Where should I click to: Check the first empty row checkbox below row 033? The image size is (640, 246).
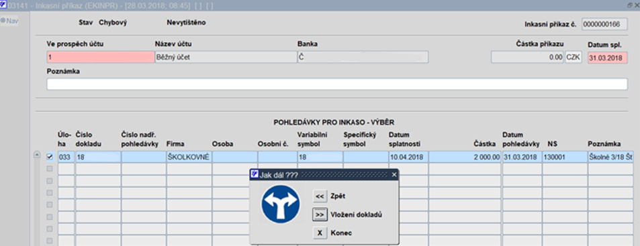point(50,169)
